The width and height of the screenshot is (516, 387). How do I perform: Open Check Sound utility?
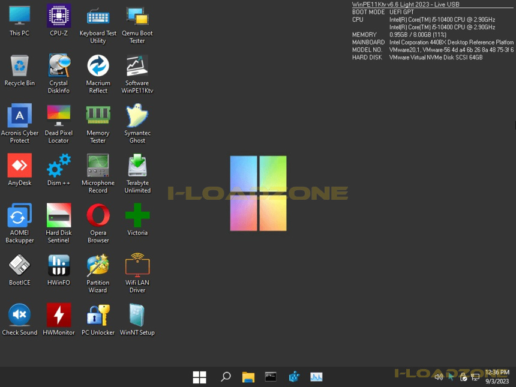point(19,320)
